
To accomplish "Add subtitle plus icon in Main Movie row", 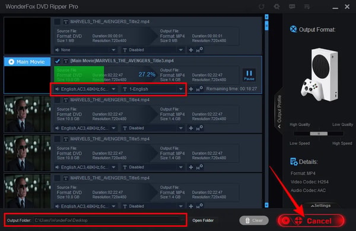I will click(x=191, y=89).
